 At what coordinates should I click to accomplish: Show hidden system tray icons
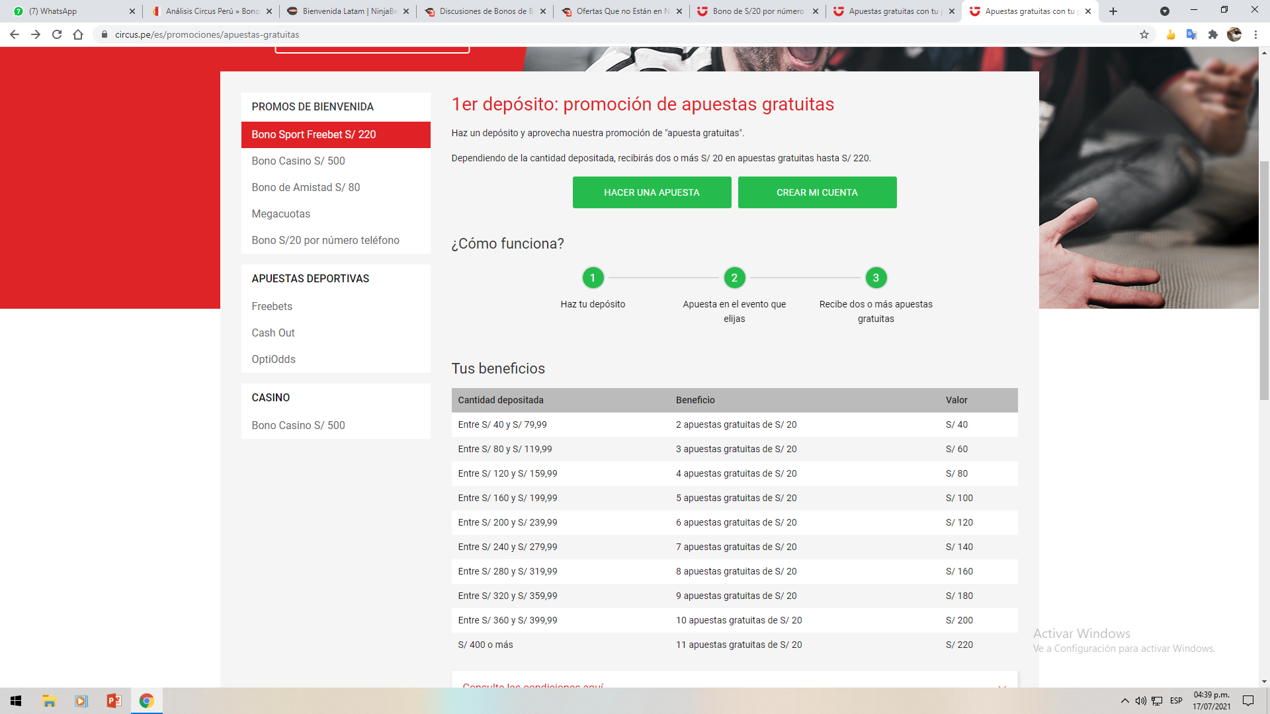point(1124,701)
